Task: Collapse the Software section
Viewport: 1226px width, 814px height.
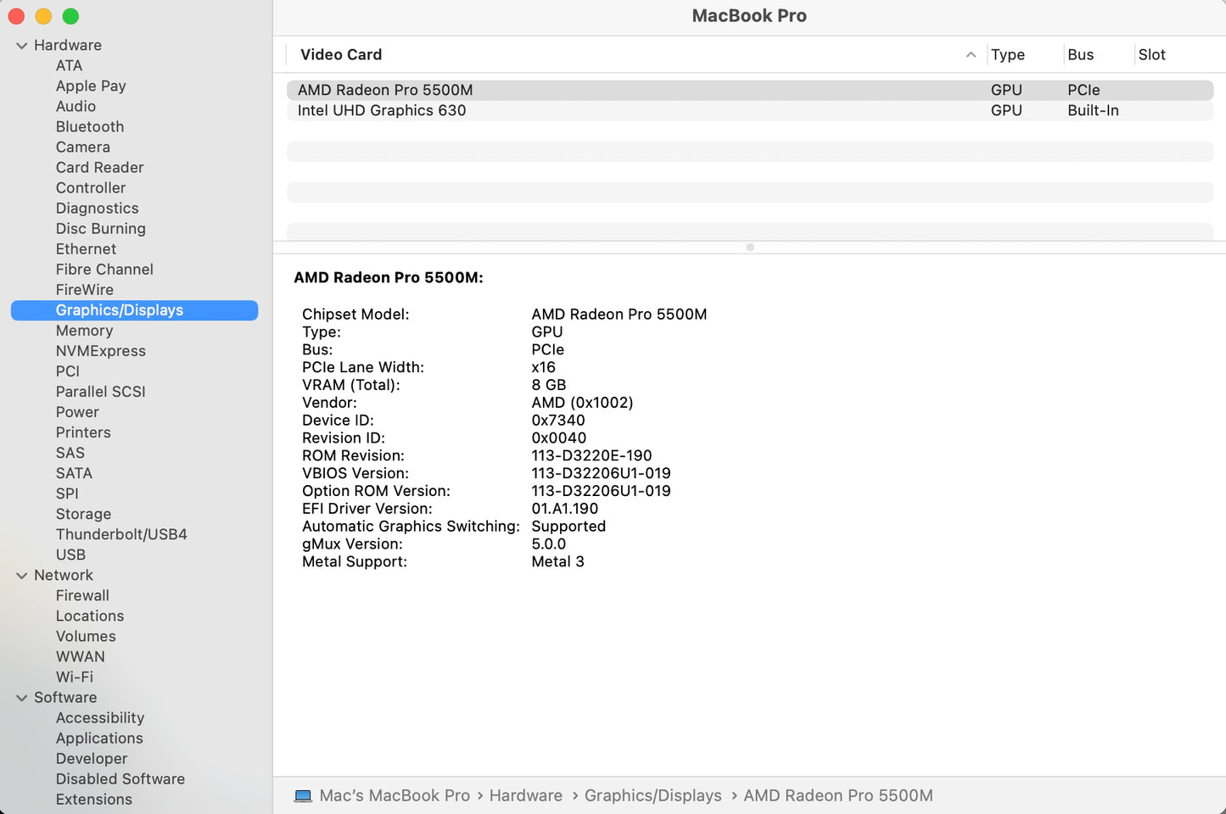Action: point(21,697)
